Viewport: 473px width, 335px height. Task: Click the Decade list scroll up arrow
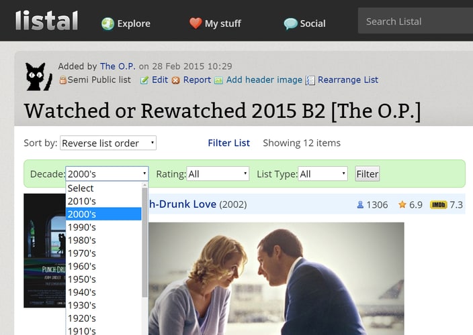pyautogui.click(x=144, y=185)
